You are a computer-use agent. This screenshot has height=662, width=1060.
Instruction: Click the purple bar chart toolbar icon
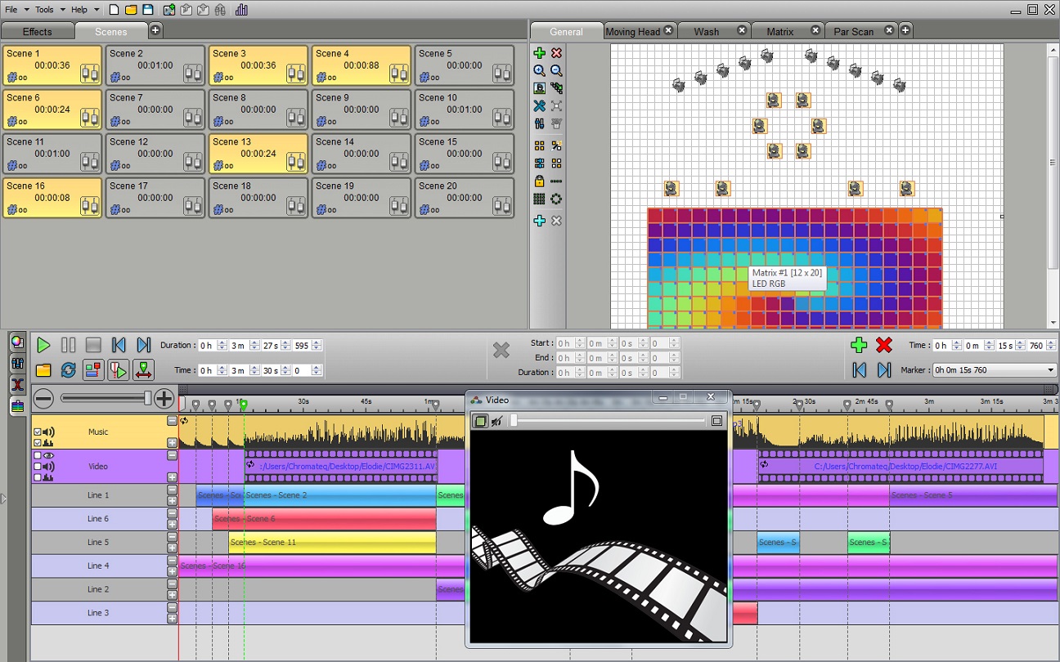tap(241, 10)
